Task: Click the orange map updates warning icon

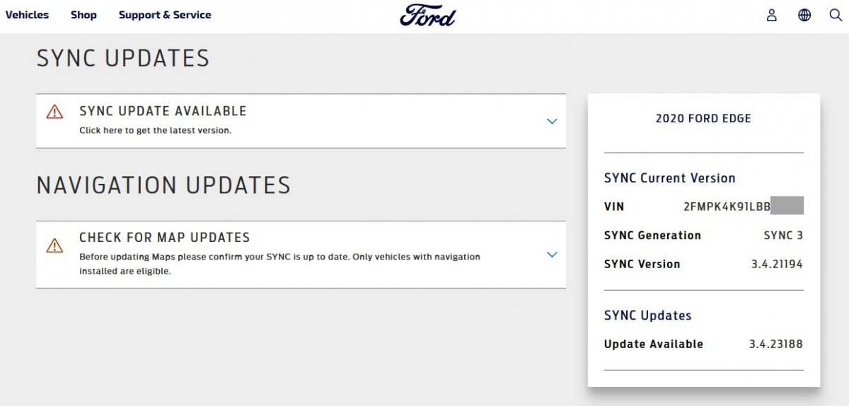Action: (x=54, y=245)
